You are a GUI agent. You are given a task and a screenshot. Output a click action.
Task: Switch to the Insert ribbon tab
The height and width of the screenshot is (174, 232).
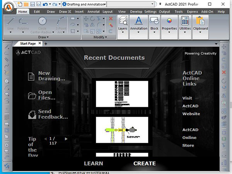click(x=79, y=12)
